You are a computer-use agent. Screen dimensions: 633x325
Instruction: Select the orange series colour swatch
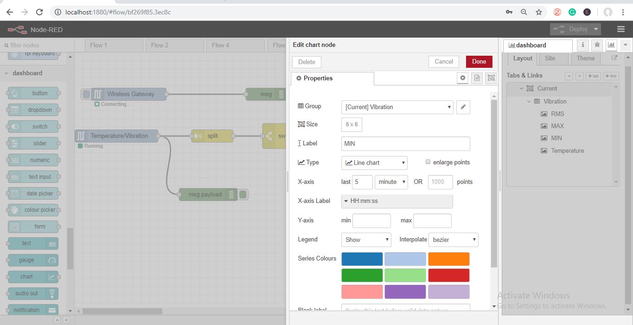click(448, 259)
